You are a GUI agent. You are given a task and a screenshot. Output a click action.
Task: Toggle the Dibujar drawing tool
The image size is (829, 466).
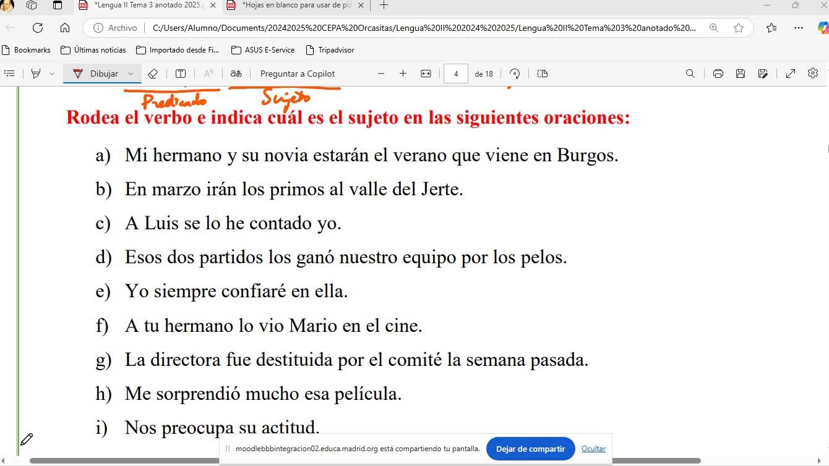tap(96, 74)
